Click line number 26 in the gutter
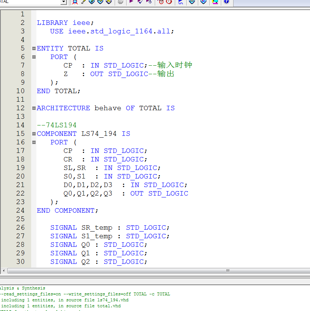Viewport: 310px width, 311px height. (20, 227)
